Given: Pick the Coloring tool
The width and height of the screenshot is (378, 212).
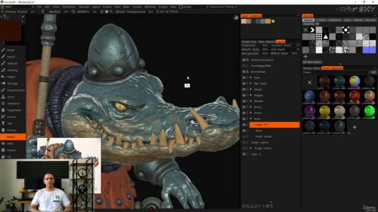Looking at the screenshot, I should tap(13, 70).
